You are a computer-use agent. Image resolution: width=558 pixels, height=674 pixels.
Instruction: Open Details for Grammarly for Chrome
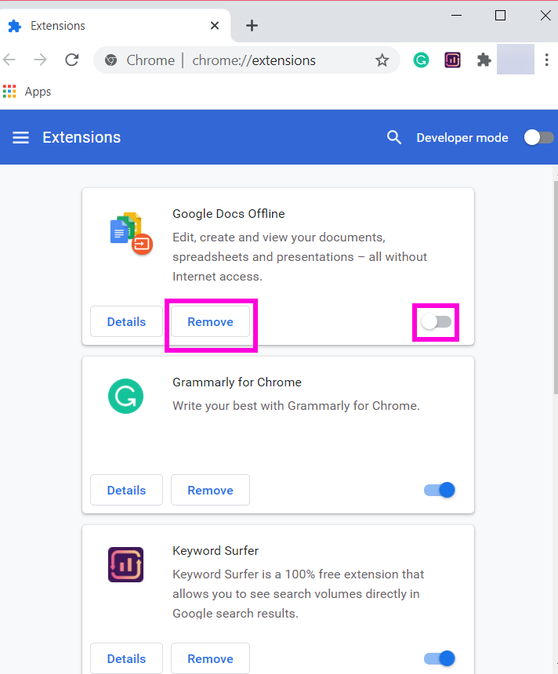126,490
